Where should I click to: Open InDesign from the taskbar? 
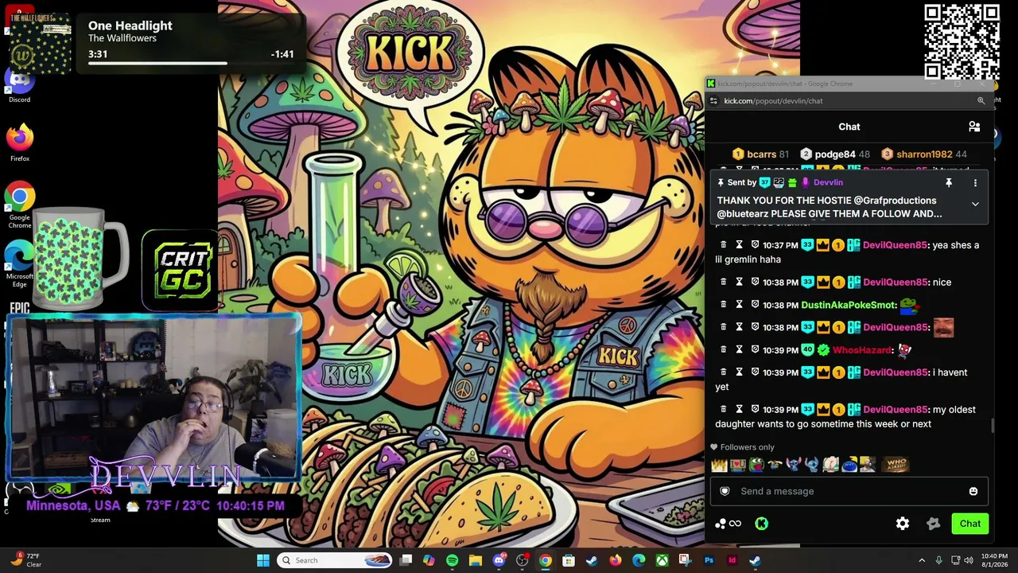(x=732, y=560)
